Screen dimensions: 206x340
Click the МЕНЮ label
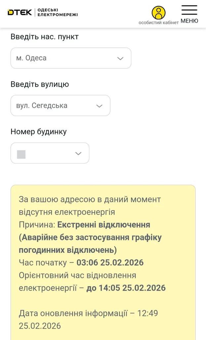(189, 21)
